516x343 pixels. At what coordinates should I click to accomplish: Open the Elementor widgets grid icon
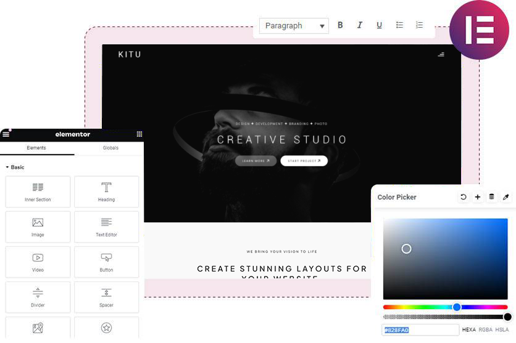139,134
